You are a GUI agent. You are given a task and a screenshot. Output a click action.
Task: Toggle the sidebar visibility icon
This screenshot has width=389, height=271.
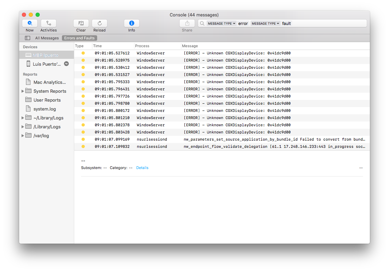pyautogui.click(x=27, y=38)
